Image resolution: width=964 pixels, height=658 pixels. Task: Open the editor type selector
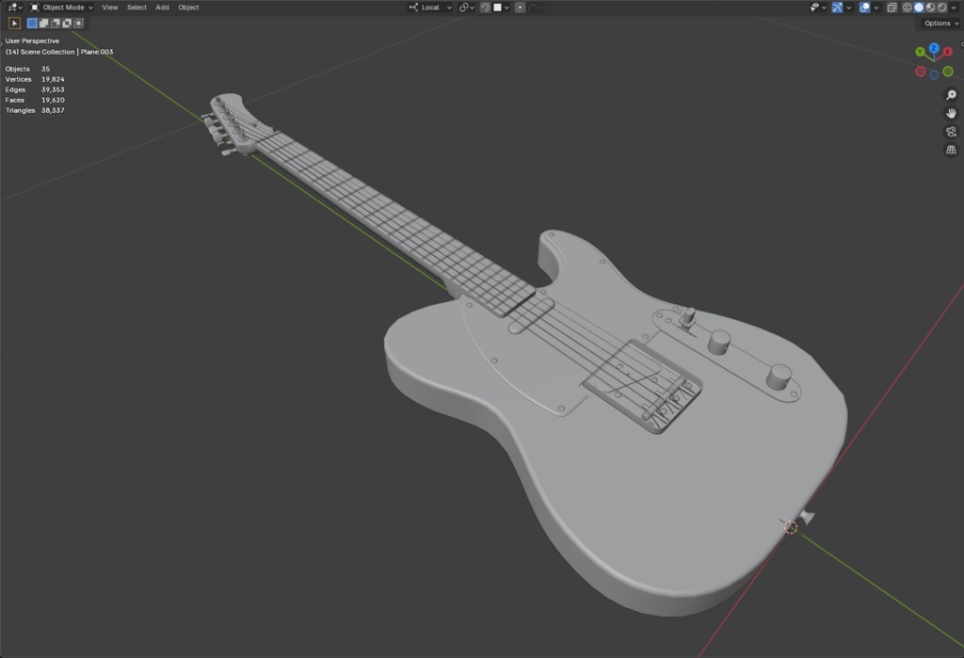[x=14, y=8]
